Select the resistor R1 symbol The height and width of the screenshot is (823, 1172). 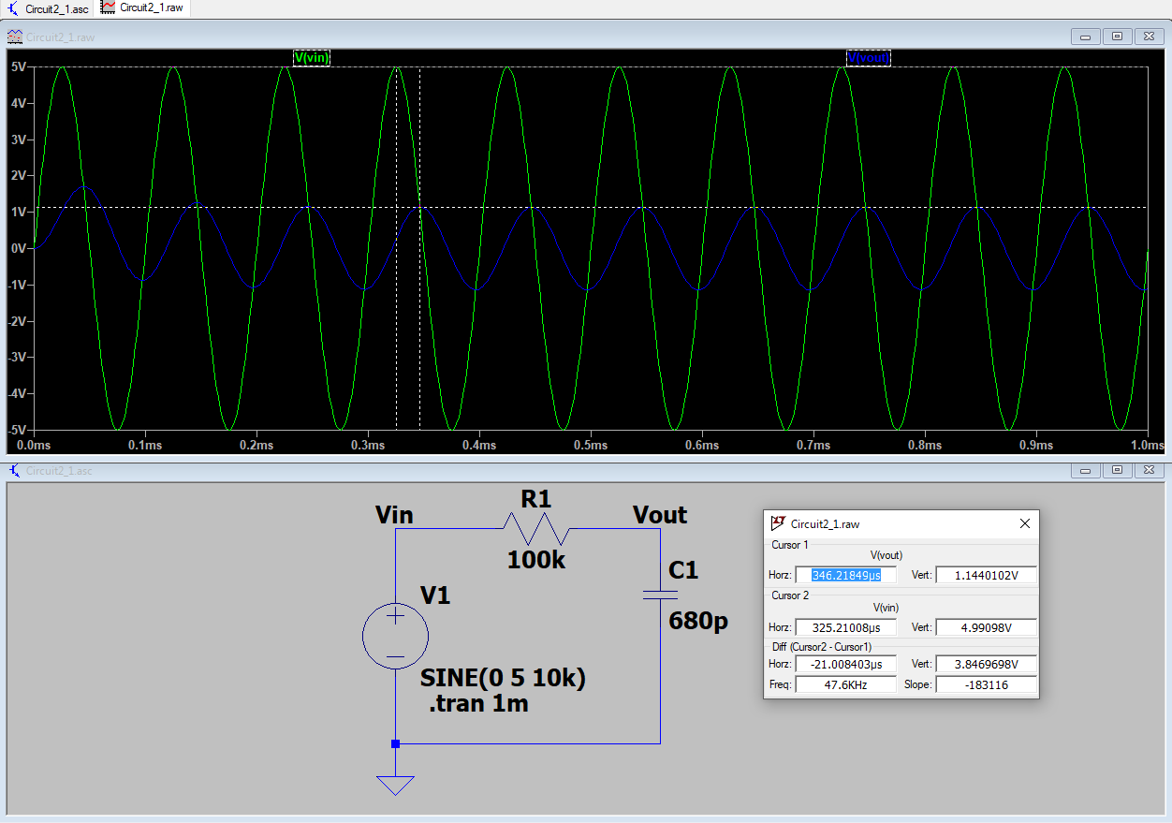pyautogui.click(x=536, y=530)
